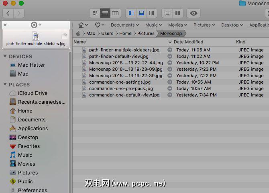Screen dimensions: 269x193
Task: Collapse the drop stack panel triangle
Action: (5, 25)
